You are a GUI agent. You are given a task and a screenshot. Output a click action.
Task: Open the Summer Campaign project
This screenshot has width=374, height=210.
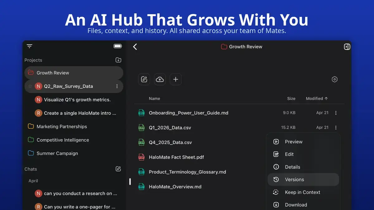pos(74,153)
